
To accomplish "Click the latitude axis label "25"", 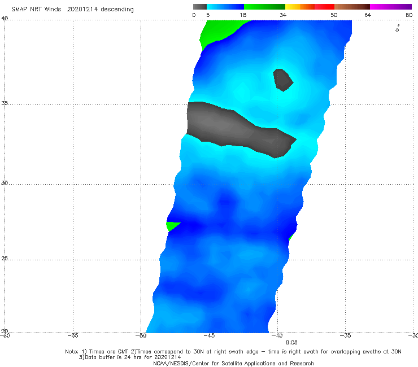I will pos(5,258).
